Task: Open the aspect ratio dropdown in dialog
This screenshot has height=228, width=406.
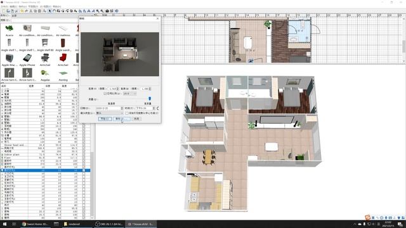Action: (x=129, y=93)
